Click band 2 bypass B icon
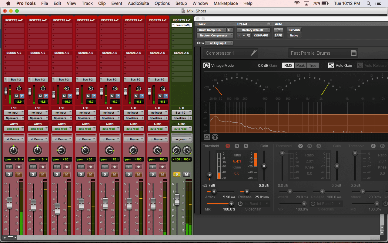388x243 pixels. coord(309,146)
